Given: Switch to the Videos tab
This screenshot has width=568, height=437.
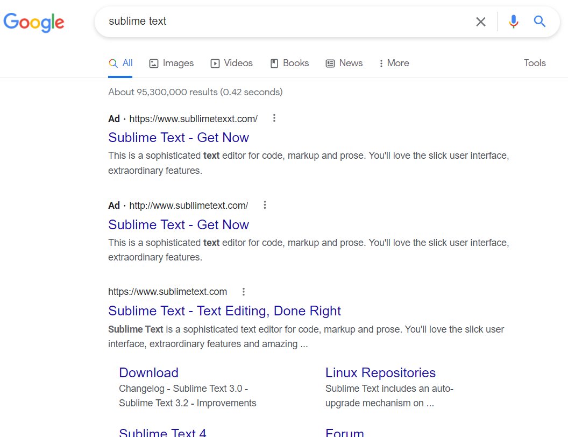Looking at the screenshot, I should tap(231, 63).
